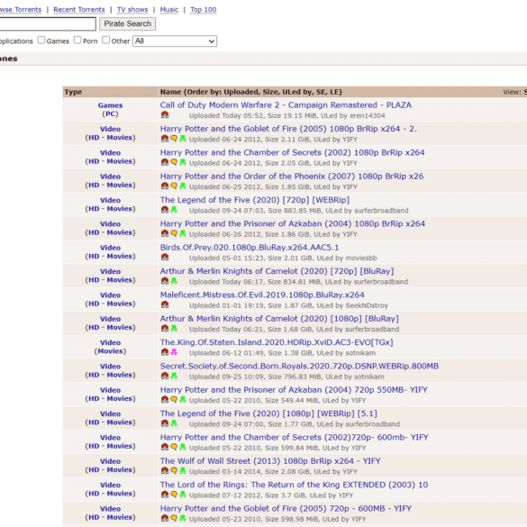Focus the torrent search input field
Screen dimensions: 527x527
(x=48, y=23)
